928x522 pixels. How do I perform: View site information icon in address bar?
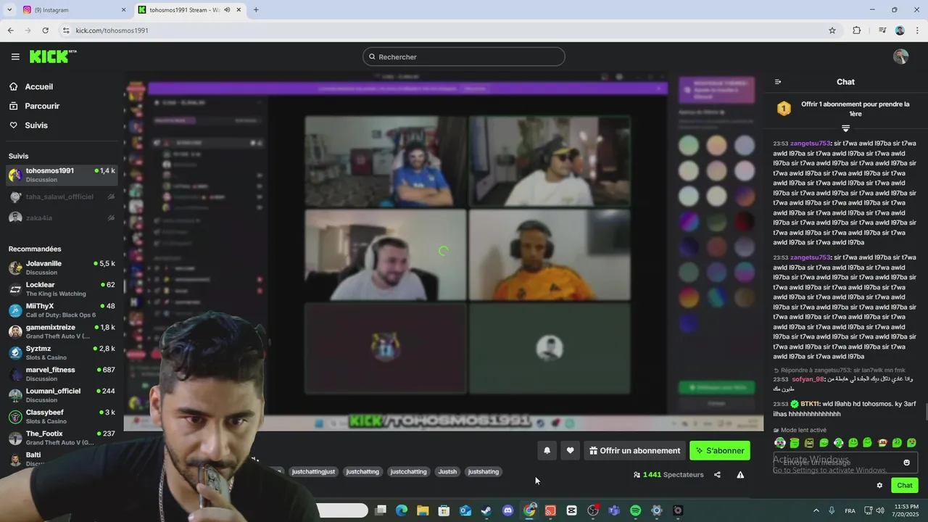click(66, 30)
